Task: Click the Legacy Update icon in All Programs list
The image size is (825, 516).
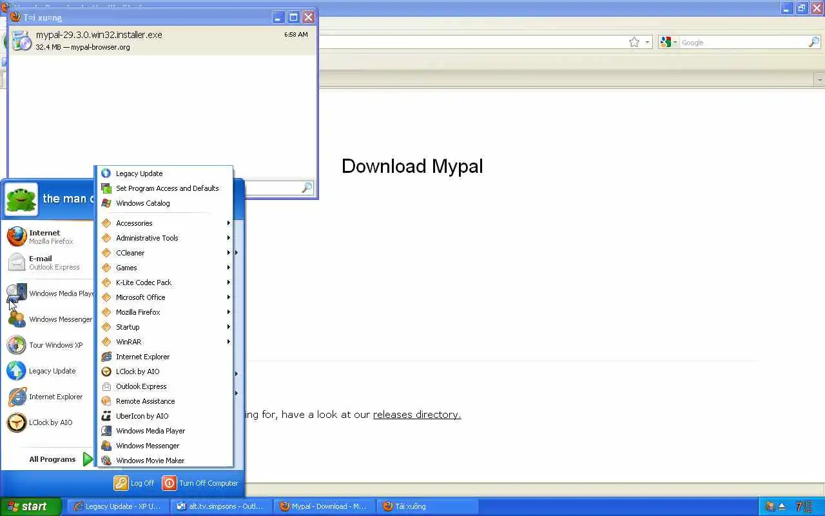Action: [106, 174]
